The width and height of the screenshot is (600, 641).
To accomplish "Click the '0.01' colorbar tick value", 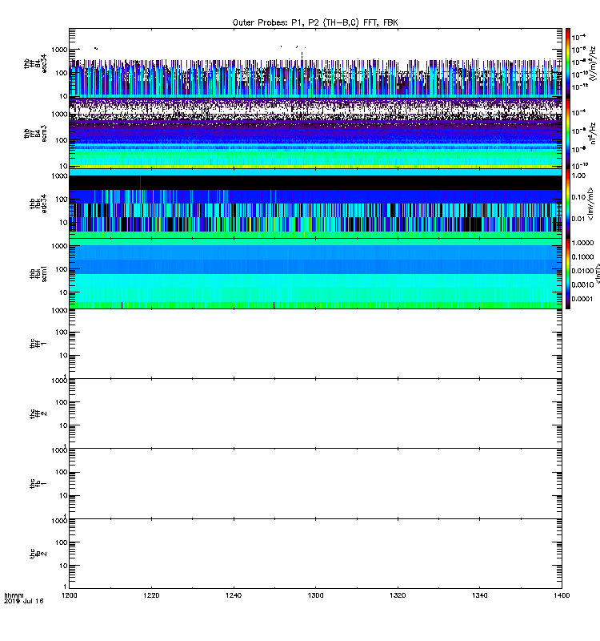I will point(578,219).
